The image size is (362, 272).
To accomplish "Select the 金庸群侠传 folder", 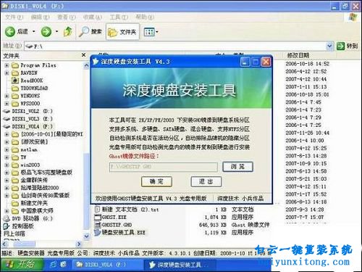I will click(30, 180).
